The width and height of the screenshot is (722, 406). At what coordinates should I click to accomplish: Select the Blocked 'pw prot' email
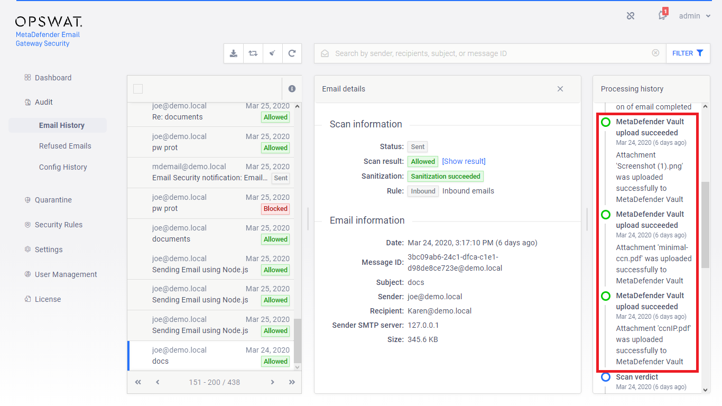pos(210,203)
